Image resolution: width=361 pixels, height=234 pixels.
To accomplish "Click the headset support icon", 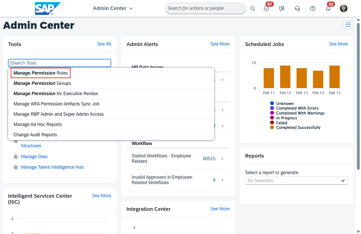I will pyautogui.click(x=297, y=8).
